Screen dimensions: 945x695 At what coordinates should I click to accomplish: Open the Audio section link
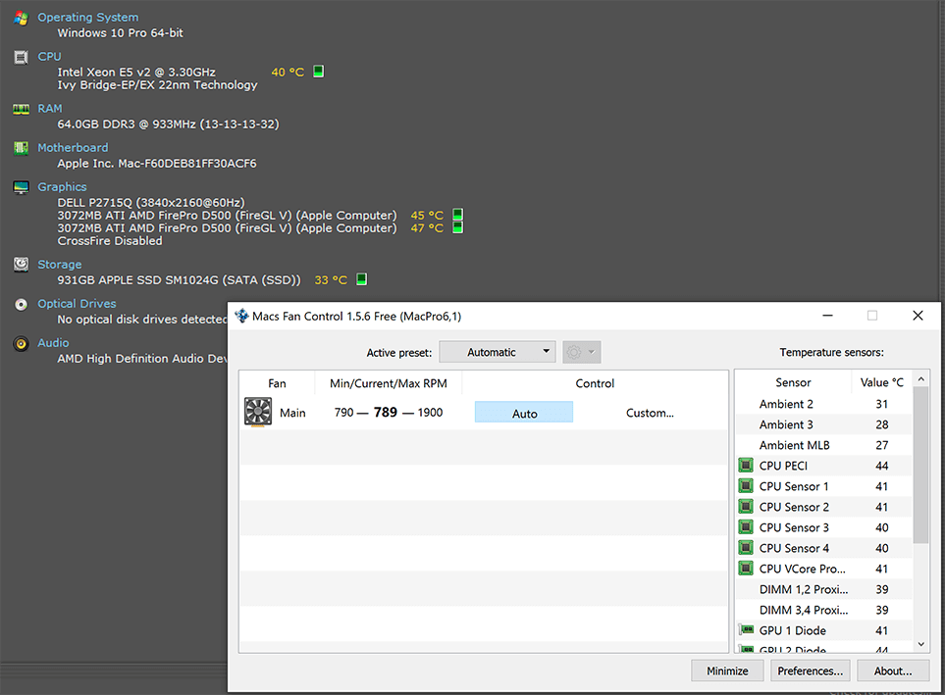(53, 343)
